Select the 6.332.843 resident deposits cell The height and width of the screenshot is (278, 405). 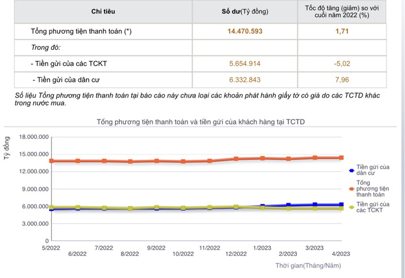pos(245,80)
